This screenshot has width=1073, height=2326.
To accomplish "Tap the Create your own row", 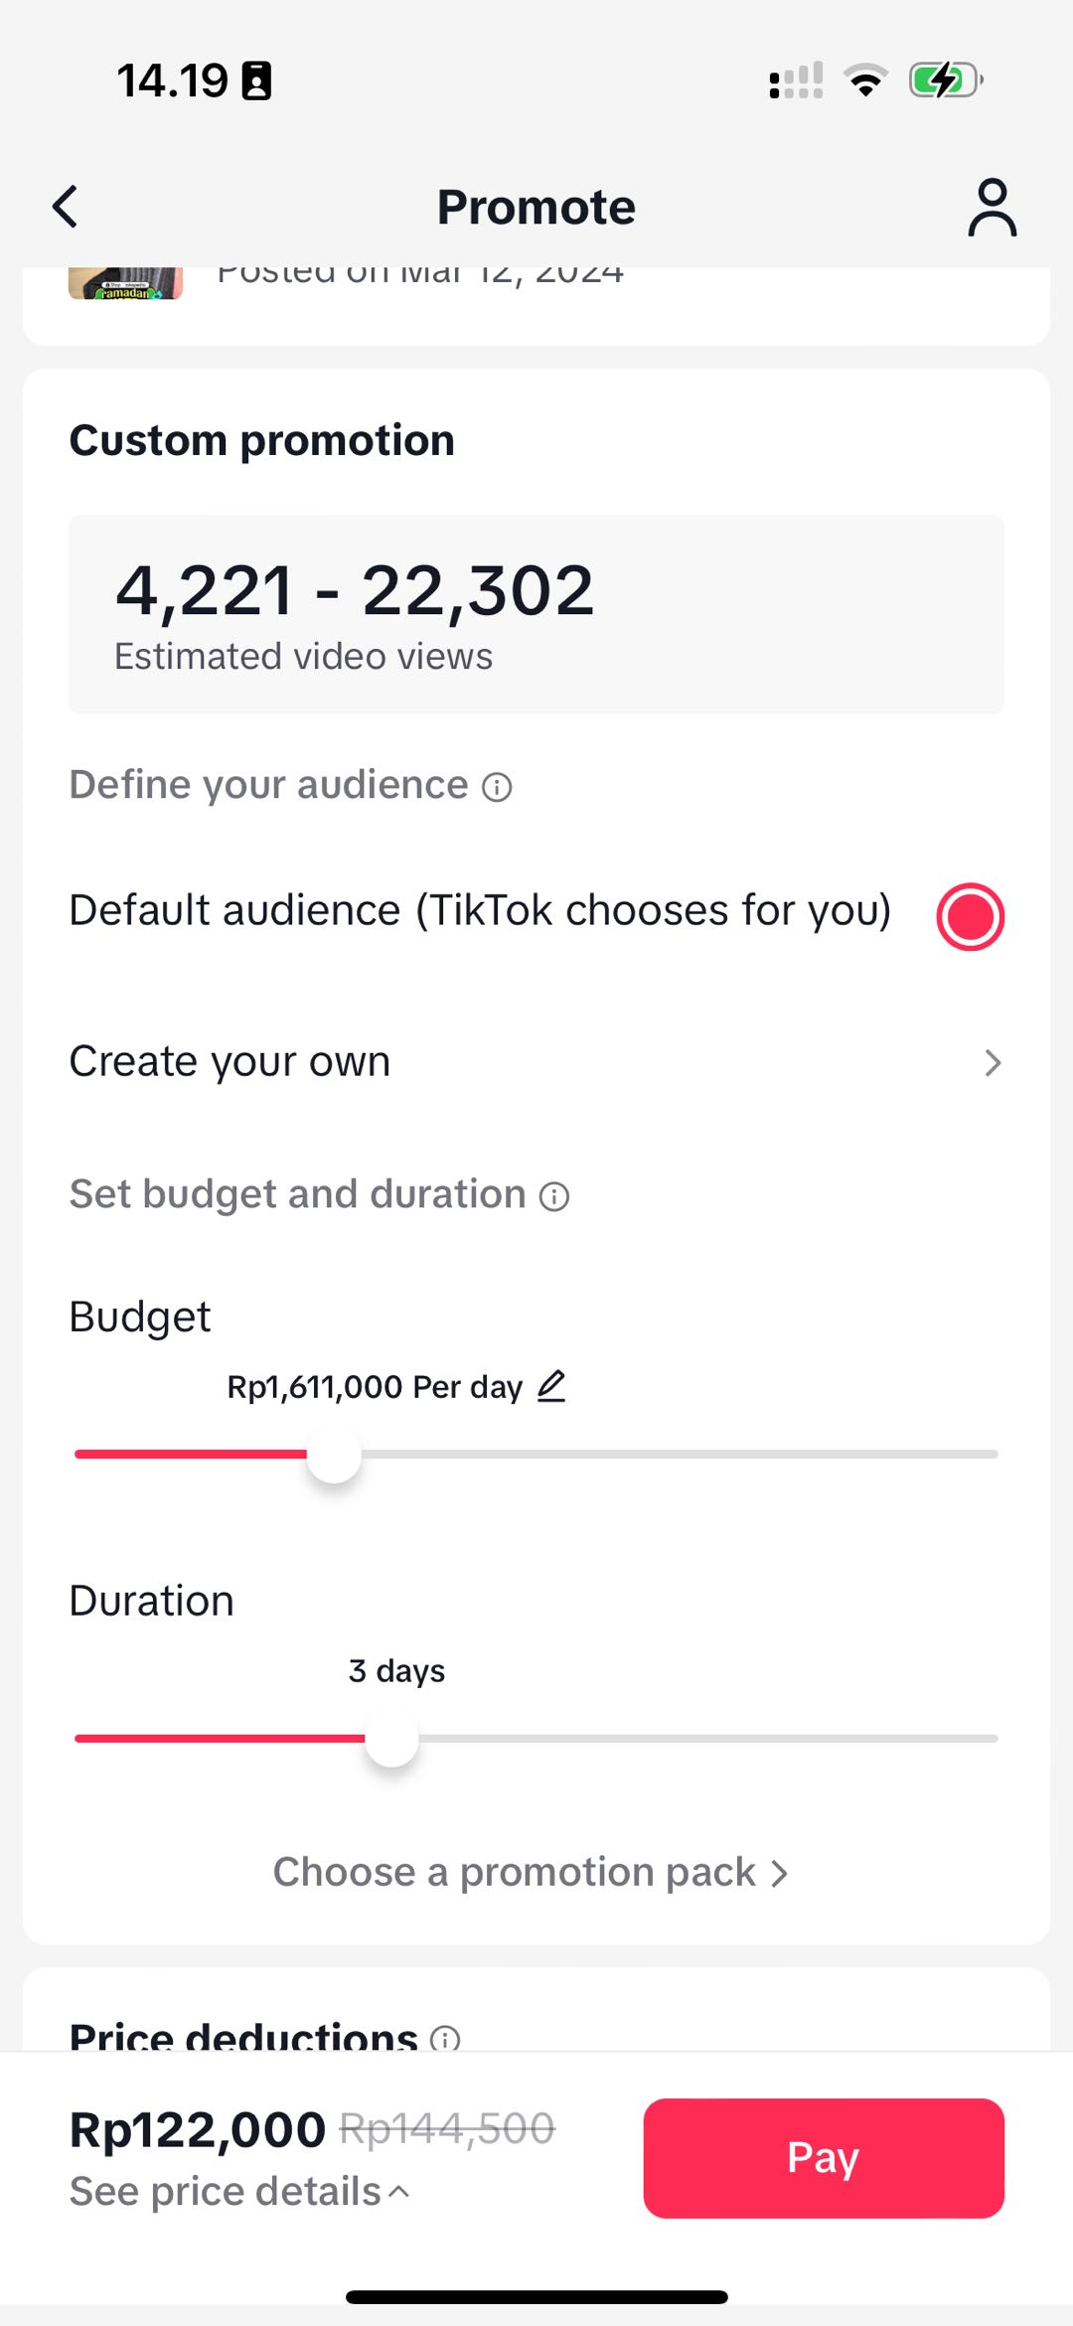I will click(230, 1062).
